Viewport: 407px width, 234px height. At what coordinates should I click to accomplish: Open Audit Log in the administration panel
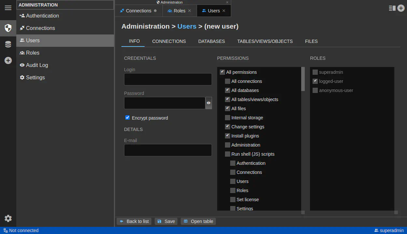tap(65, 65)
